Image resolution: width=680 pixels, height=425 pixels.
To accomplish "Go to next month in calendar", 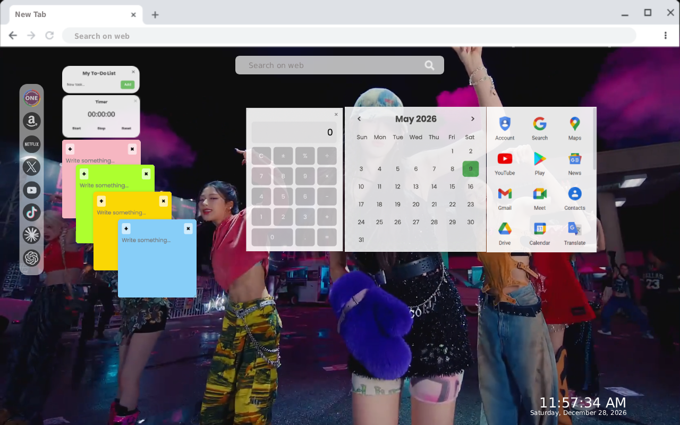I will pyautogui.click(x=472, y=119).
